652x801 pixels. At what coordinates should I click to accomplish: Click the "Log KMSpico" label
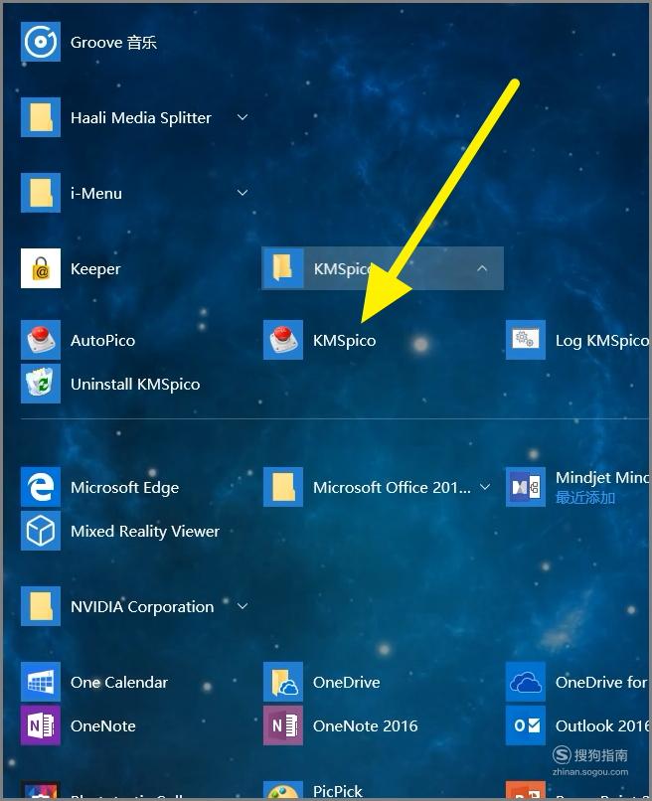click(602, 341)
